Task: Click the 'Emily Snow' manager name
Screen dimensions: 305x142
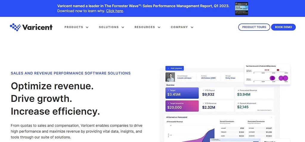Action: 230,78
